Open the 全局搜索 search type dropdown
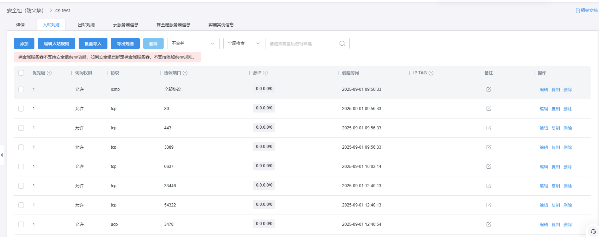 [x=244, y=43]
